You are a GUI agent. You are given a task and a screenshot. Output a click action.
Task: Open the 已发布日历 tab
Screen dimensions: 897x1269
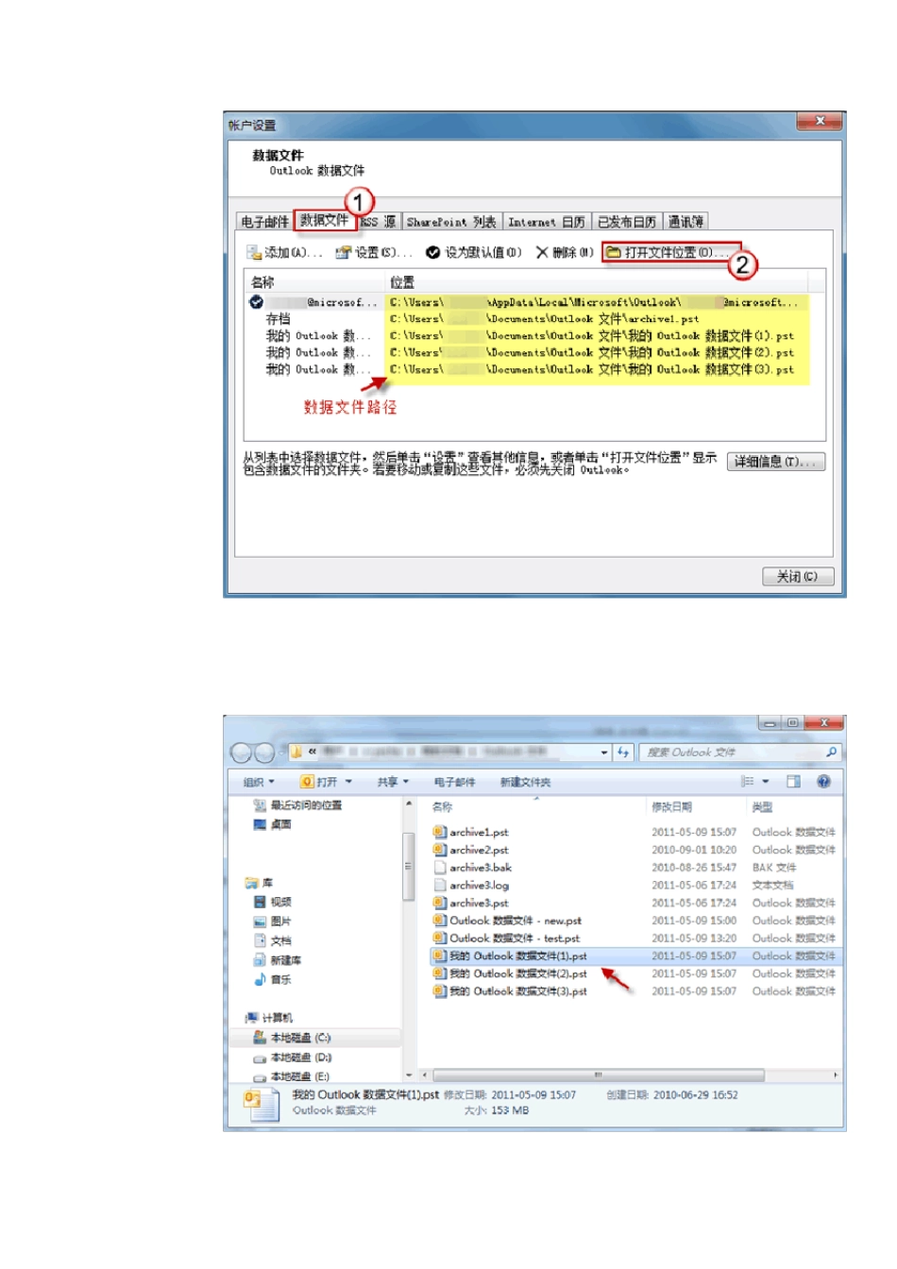click(x=627, y=222)
